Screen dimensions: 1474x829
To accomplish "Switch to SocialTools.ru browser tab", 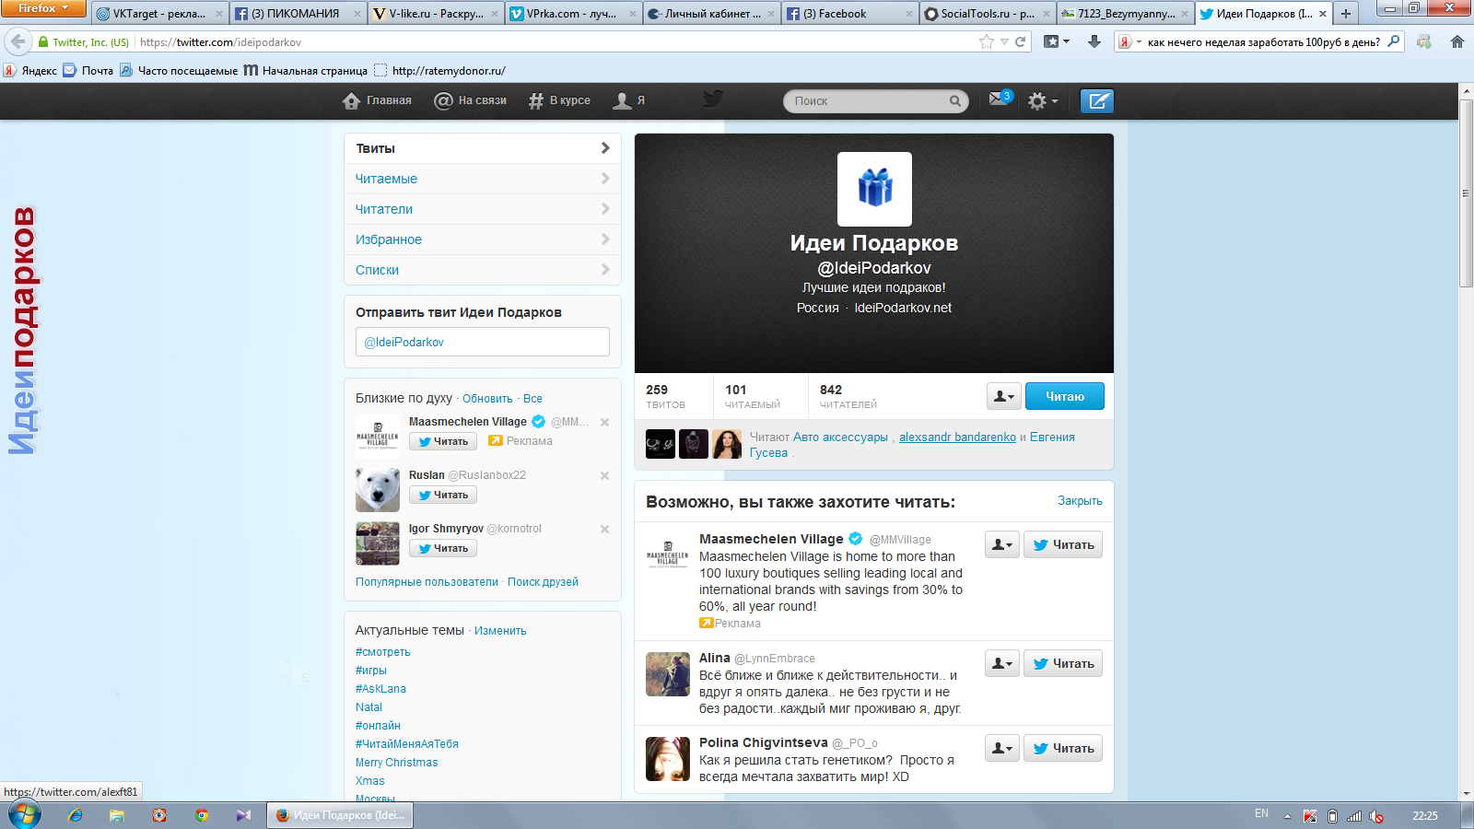I will coord(987,13).
